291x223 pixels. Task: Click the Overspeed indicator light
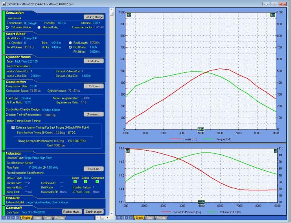tap(97, 182)
